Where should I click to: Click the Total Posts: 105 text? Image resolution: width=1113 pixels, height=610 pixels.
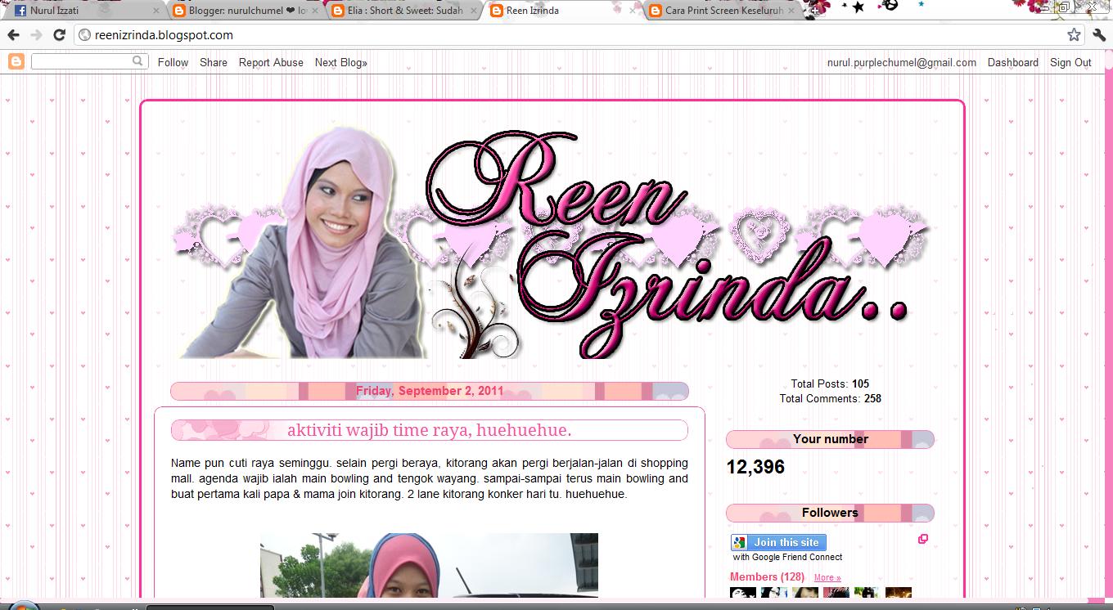click(x=830, y=383)
